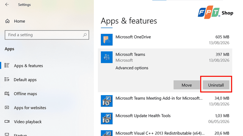This screenshot has height=136, width=243.
Task: Click the Microsoft Teams app icon
Action: click(107, 57)
